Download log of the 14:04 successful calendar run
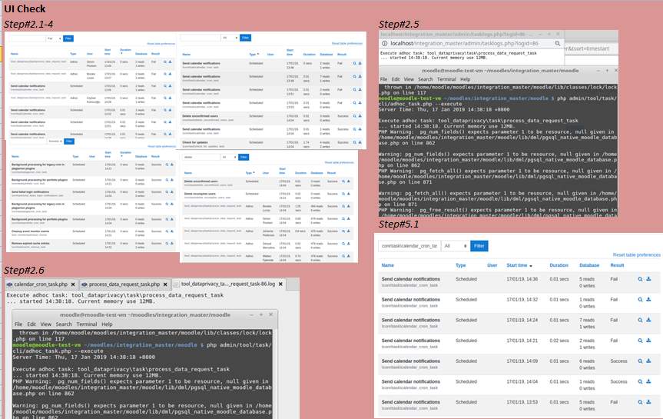 648,381
